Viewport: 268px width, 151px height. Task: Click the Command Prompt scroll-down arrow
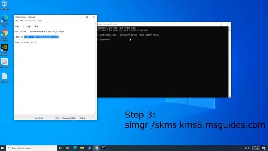click(x=229, y=96)
